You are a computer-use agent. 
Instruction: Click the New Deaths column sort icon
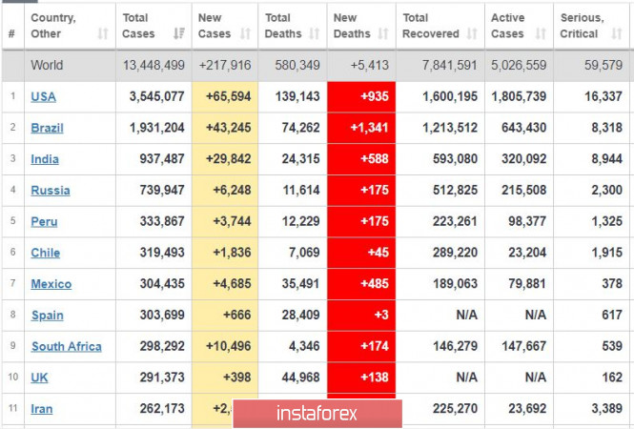(x=382, y=34)
